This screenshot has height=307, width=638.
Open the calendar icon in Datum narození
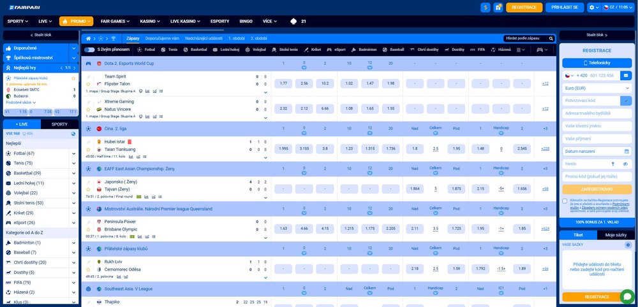point(627,151)
